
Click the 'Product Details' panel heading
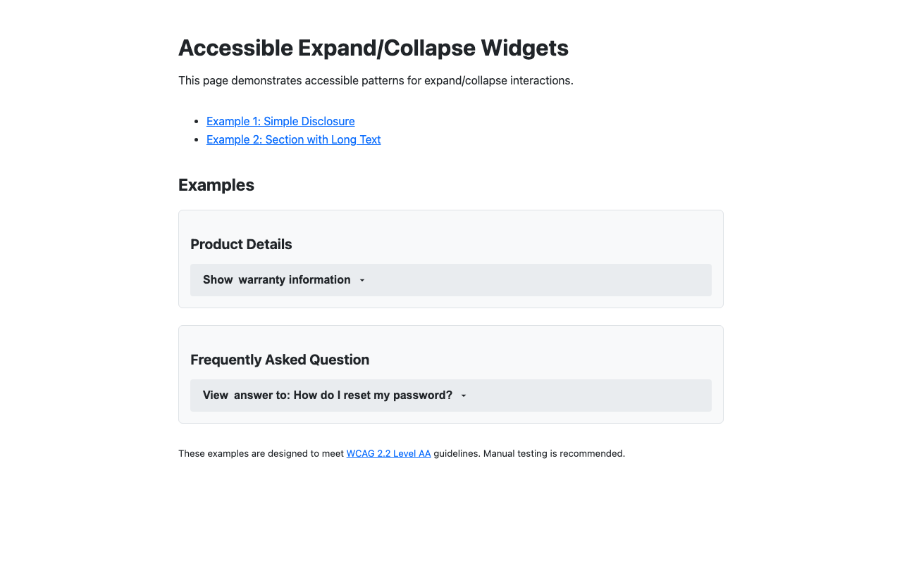tap(241, 244)
